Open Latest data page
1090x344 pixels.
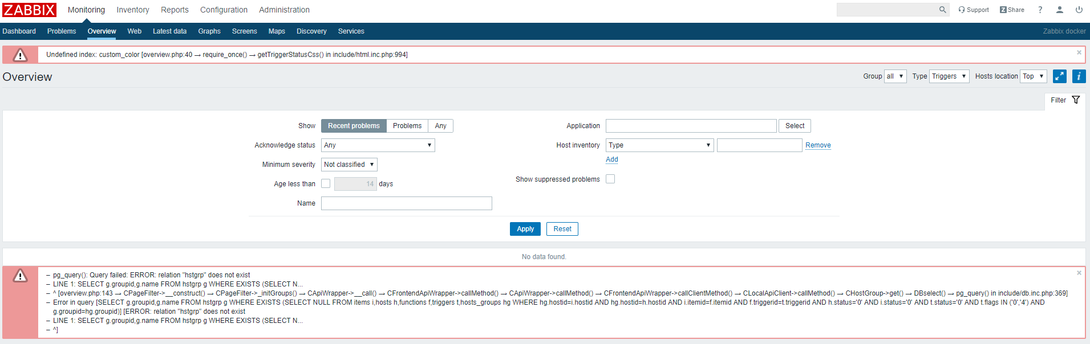[169, 31]
